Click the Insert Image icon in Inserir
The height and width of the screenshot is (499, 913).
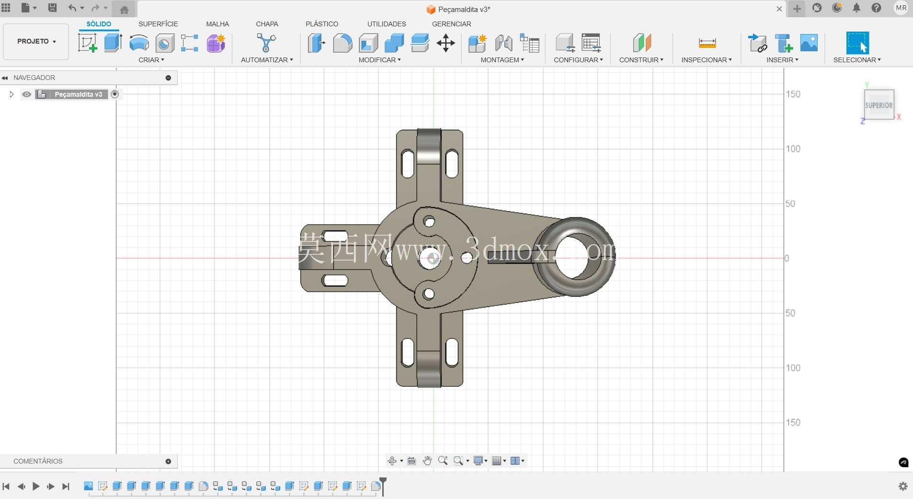(809, 43)
